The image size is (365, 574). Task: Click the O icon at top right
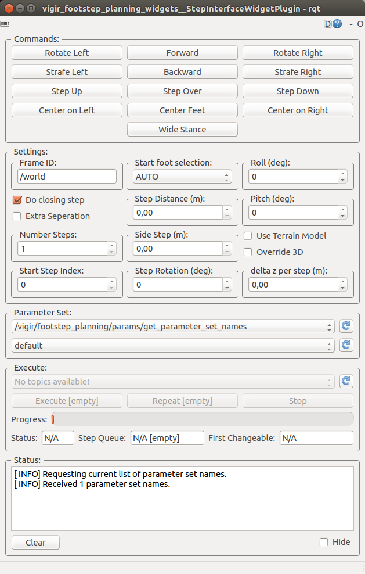coord(360,24)
